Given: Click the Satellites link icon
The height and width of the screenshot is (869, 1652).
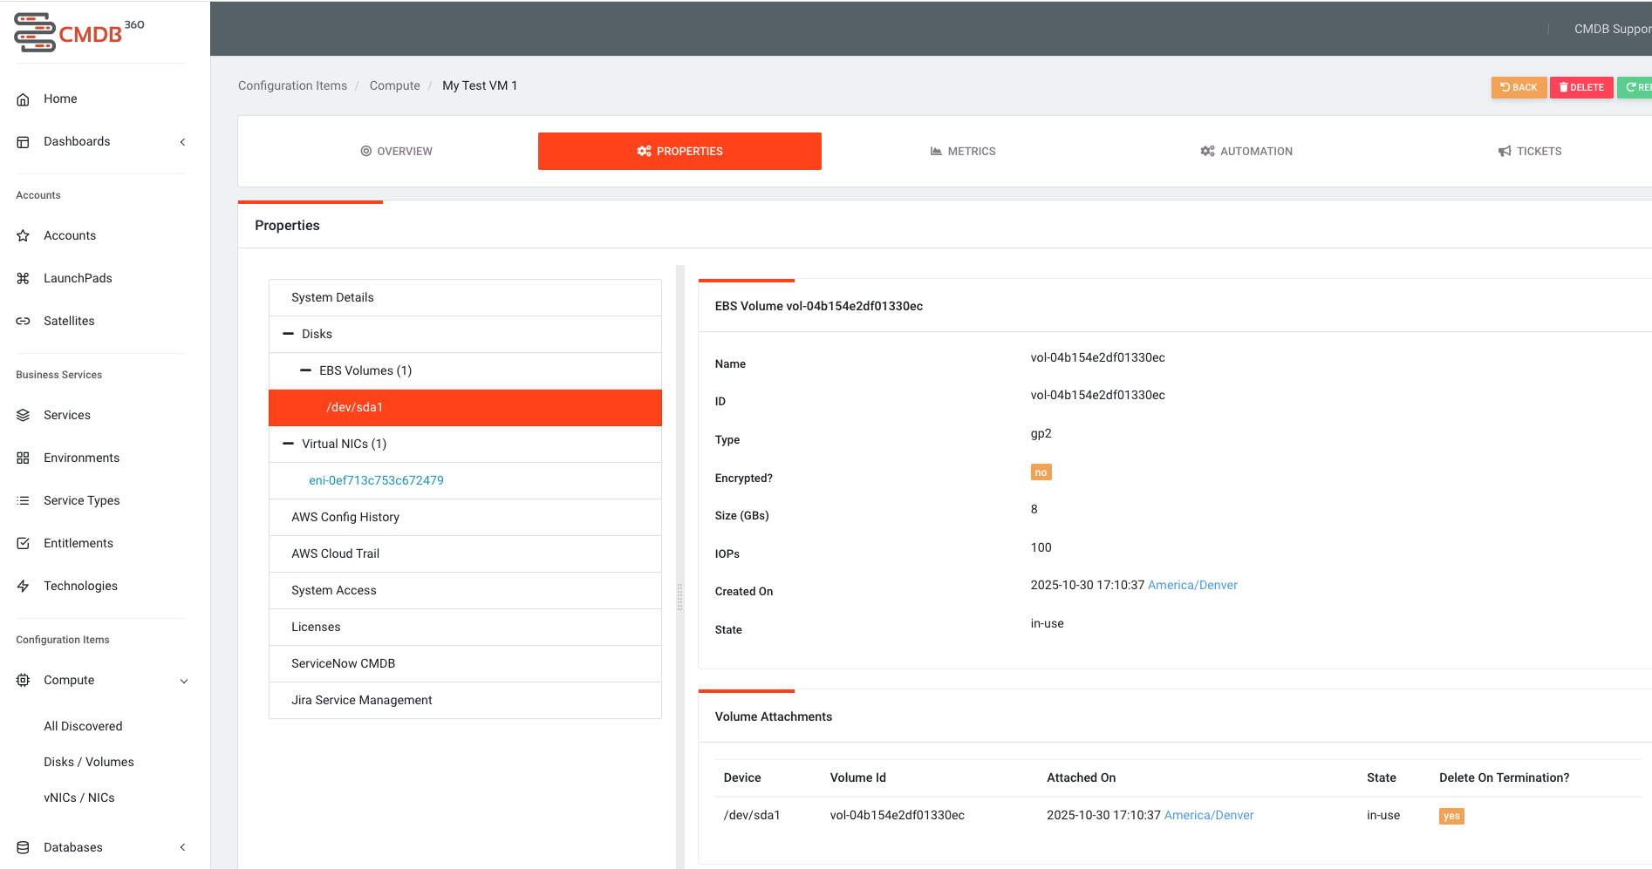Looking at the screenshot, I should (x=24, y=322).
